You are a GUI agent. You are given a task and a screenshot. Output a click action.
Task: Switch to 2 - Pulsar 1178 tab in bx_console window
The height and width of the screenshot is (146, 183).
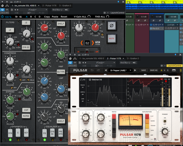[50, 5]
